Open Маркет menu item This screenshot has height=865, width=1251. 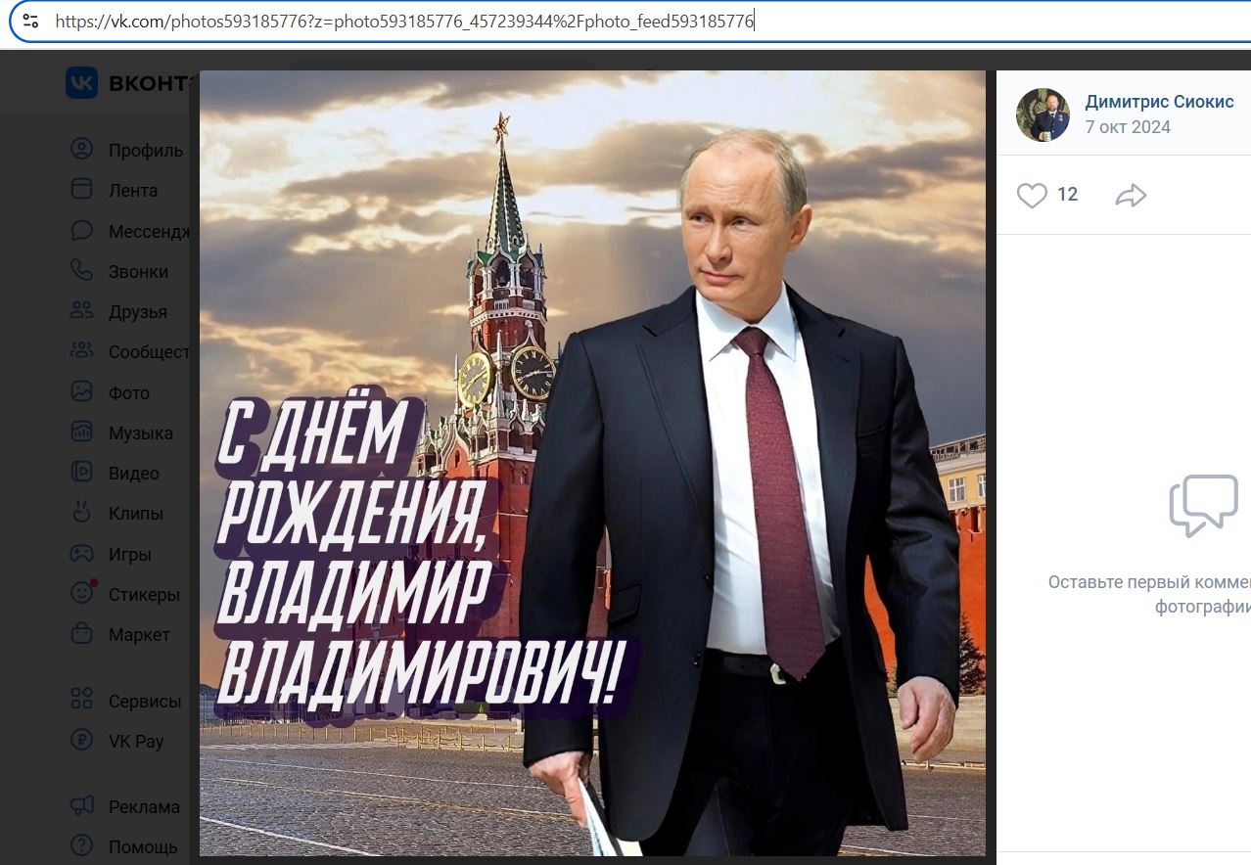pos(139,635)
